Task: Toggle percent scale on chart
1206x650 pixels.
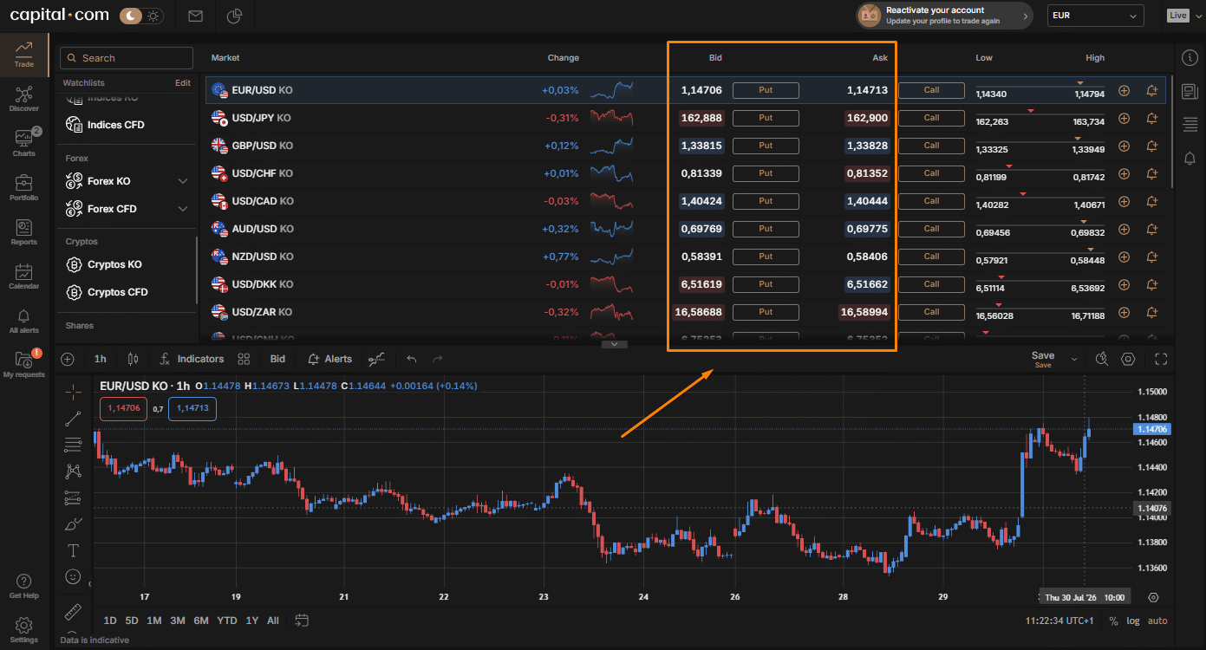Action: [1113, 621]
